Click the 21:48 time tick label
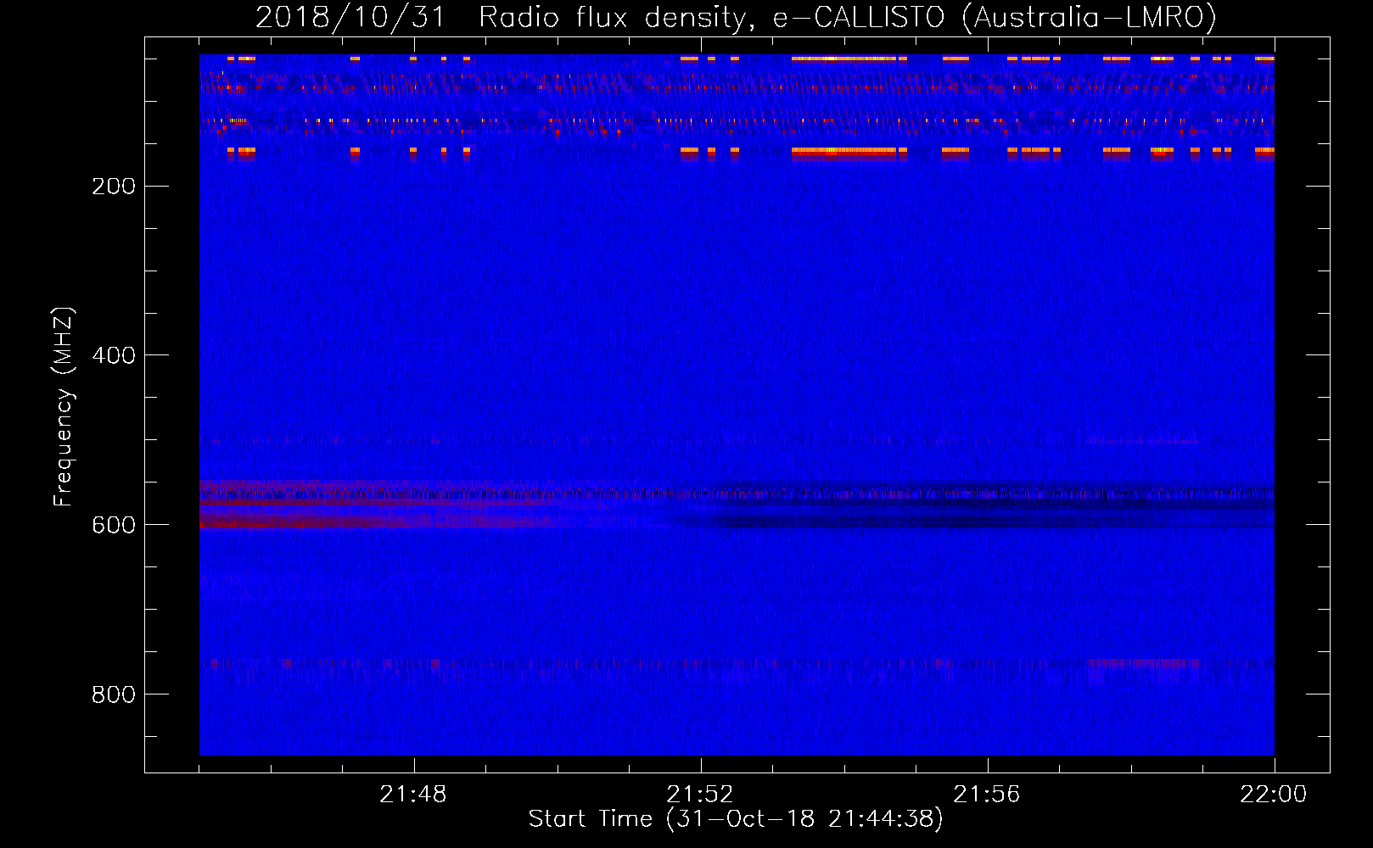 pos(413,795)
